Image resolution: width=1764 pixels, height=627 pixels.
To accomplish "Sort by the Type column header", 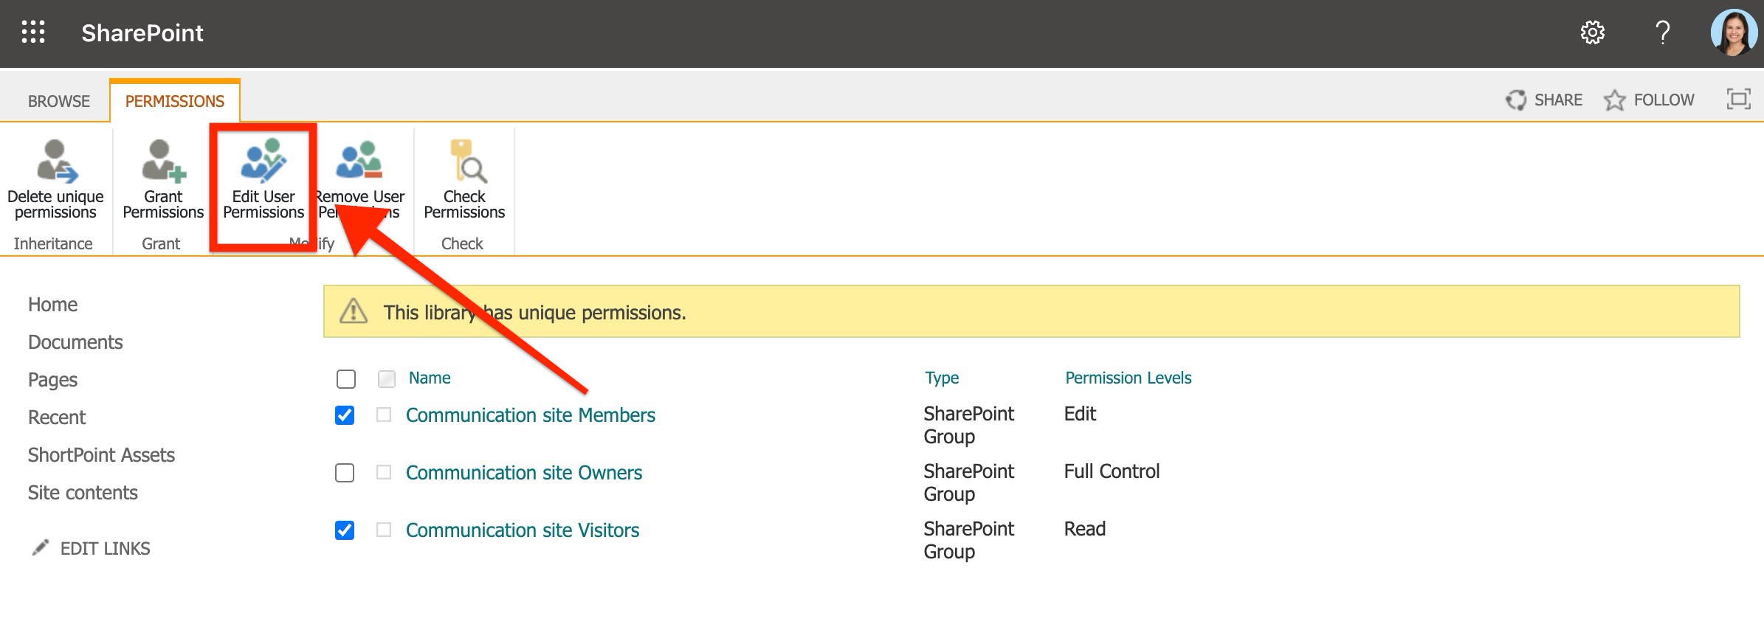I will click(x=942, y=378).
